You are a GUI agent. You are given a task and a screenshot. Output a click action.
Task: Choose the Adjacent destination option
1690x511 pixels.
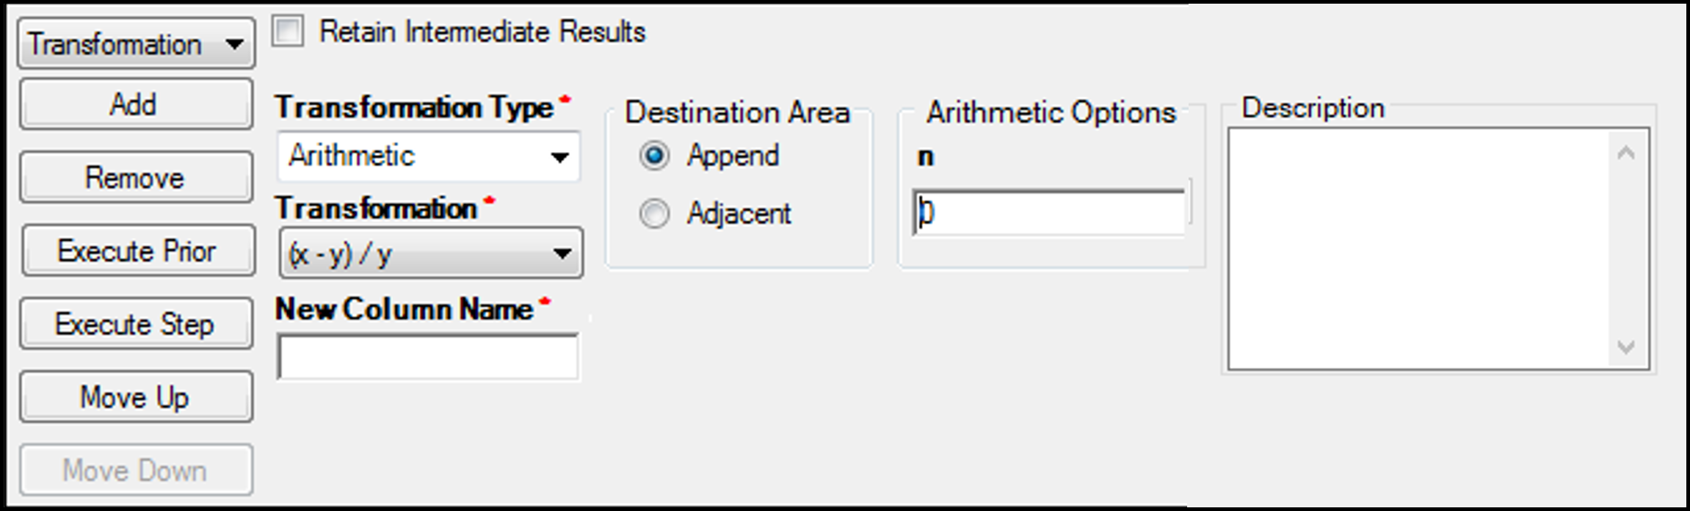coord(654,214)
